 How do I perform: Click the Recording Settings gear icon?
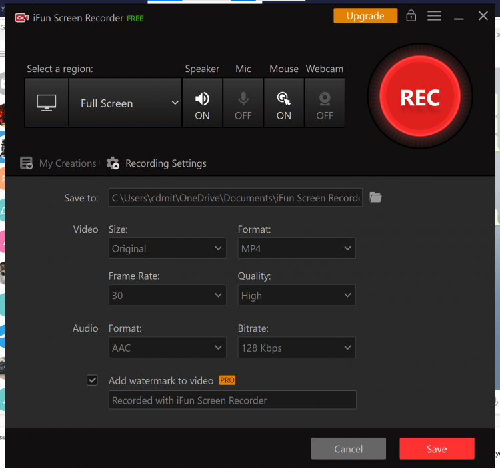coord(113,163)
